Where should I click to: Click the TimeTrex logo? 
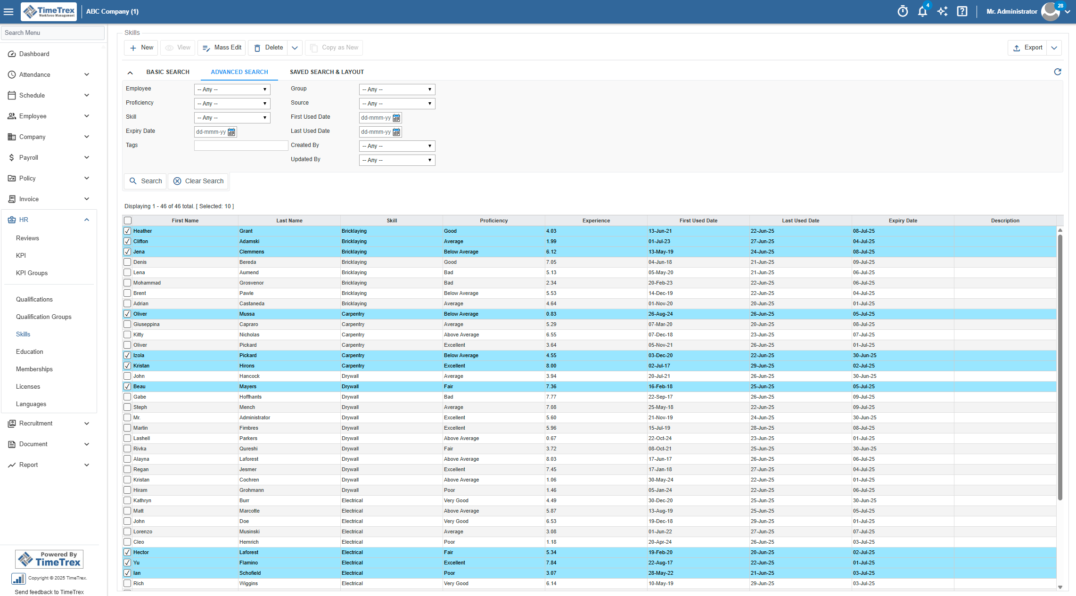(x=49, y=11)
